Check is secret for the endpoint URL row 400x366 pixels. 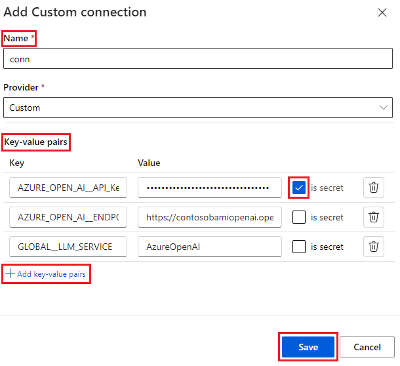299,217
